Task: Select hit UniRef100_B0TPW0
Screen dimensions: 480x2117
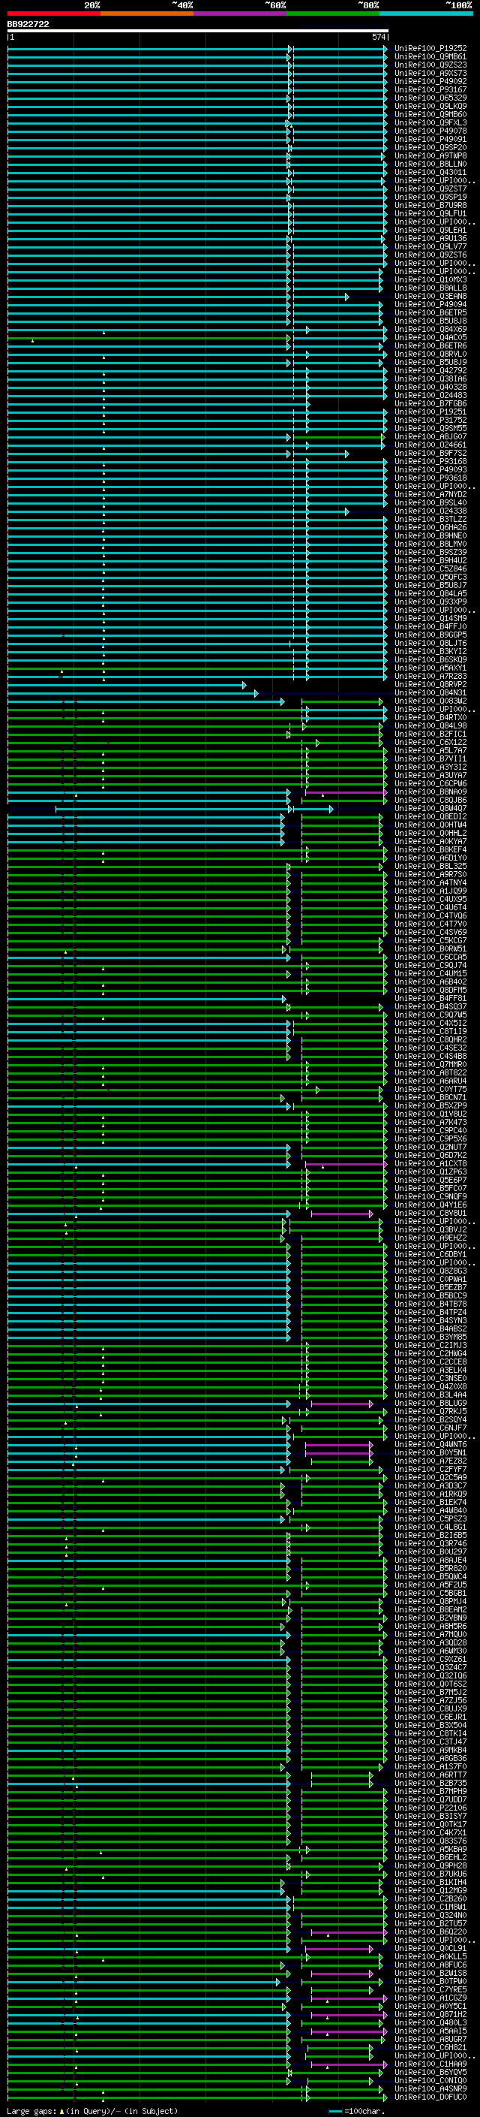Action: tap(430, 1981)
